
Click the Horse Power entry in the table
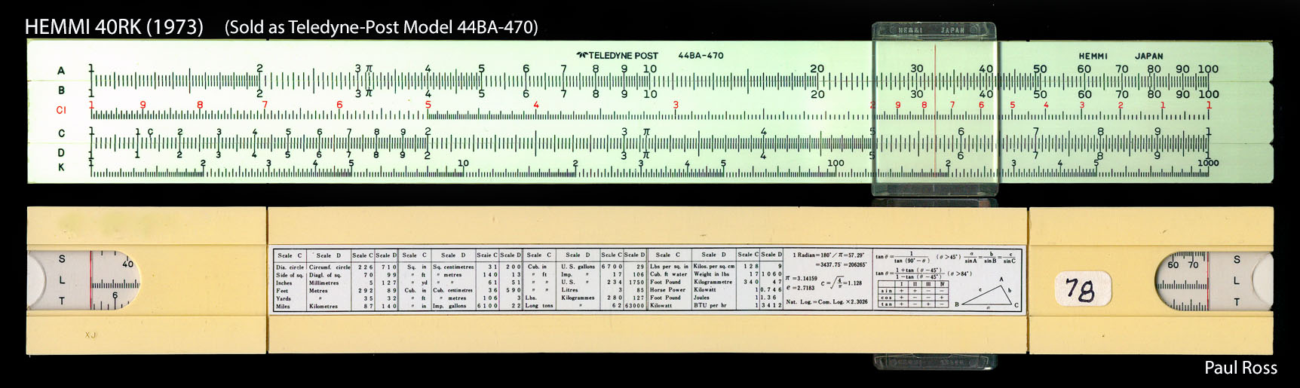[666, 290]
